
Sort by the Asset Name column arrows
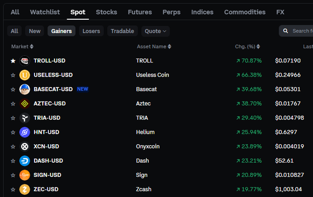point(169,46)
